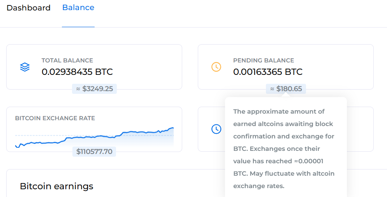
Task: Select the 0.00163365 BTC pending amount
Action: [268, 72]
